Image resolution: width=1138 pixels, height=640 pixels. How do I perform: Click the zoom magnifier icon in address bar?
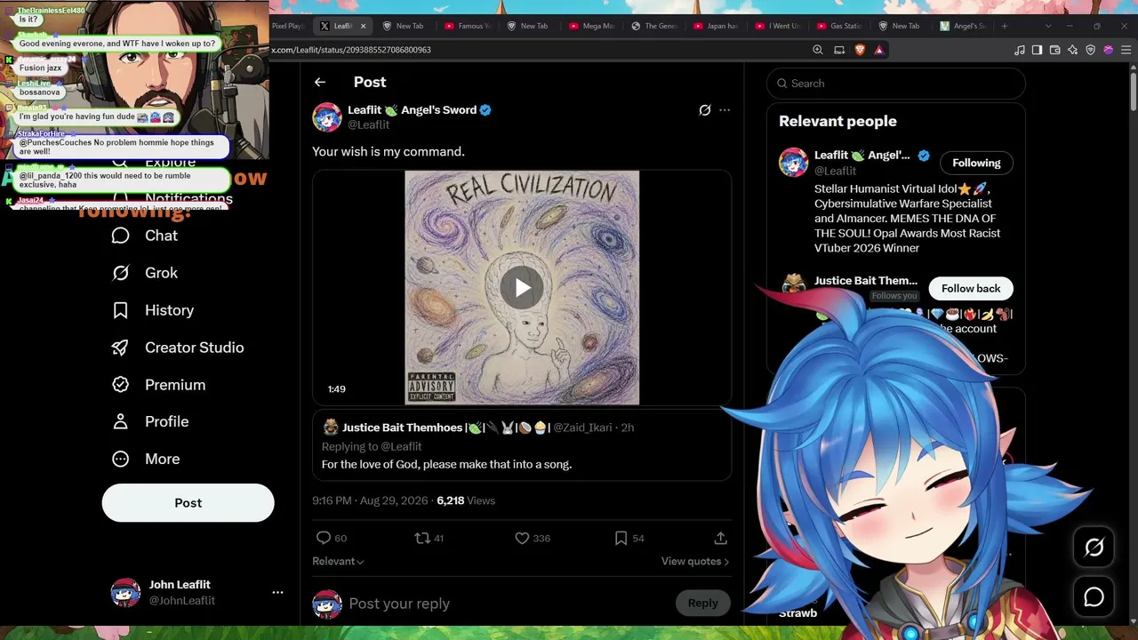(818, 50)
